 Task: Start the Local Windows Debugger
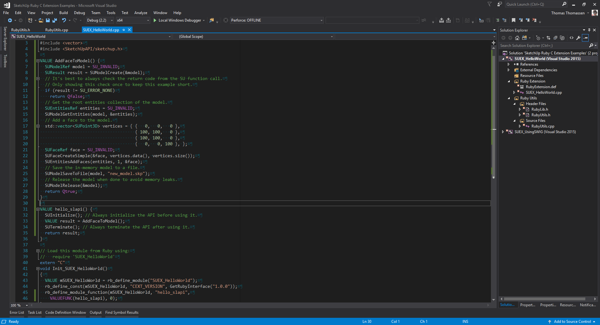click(179, 20)
